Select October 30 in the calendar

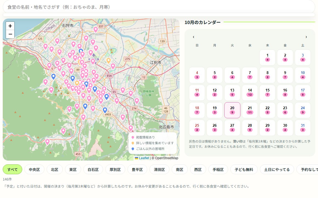click(285, 128)
